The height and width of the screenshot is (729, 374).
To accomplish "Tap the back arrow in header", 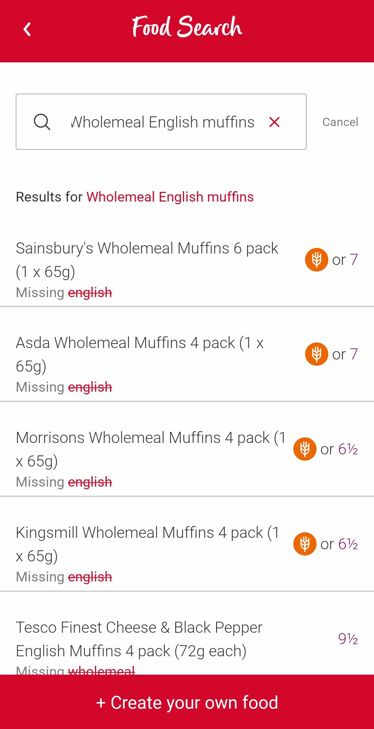I will pyautogui.click(x=27, y=29).
